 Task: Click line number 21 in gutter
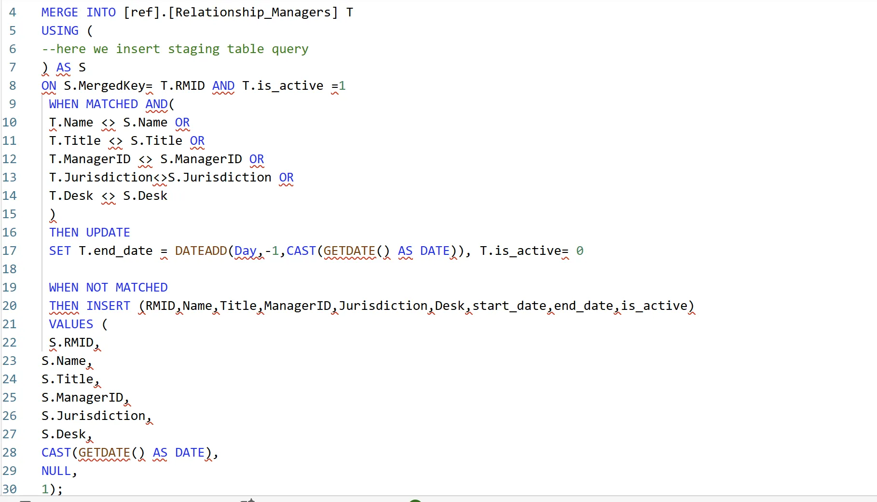9,324
